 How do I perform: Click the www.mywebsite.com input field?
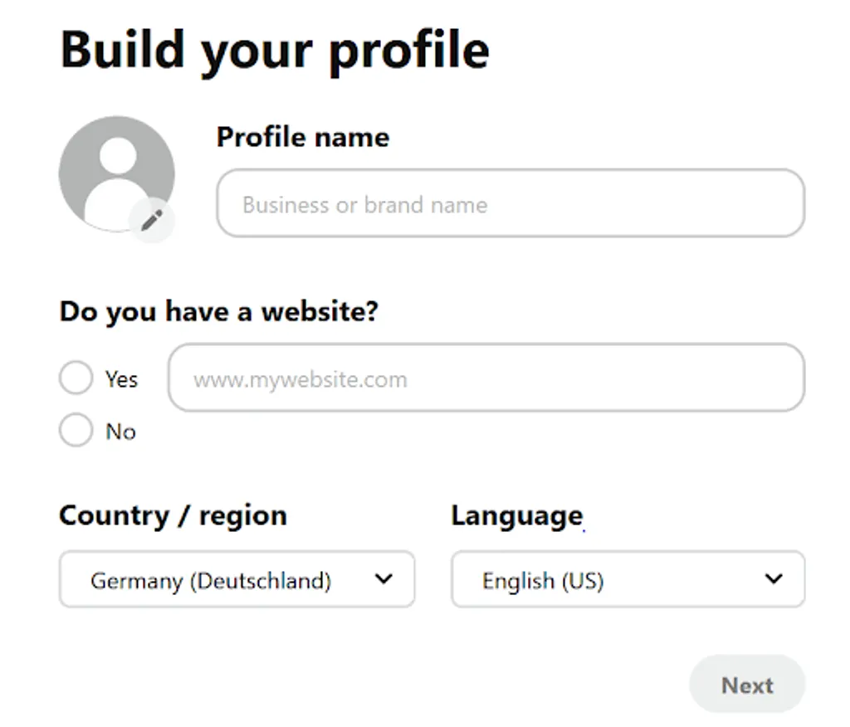(486, 378)
